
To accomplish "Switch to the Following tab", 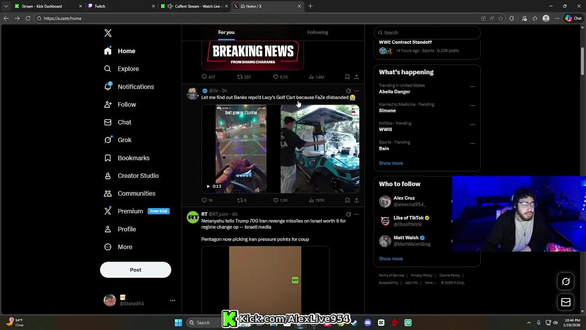I will tap(318, 32).
